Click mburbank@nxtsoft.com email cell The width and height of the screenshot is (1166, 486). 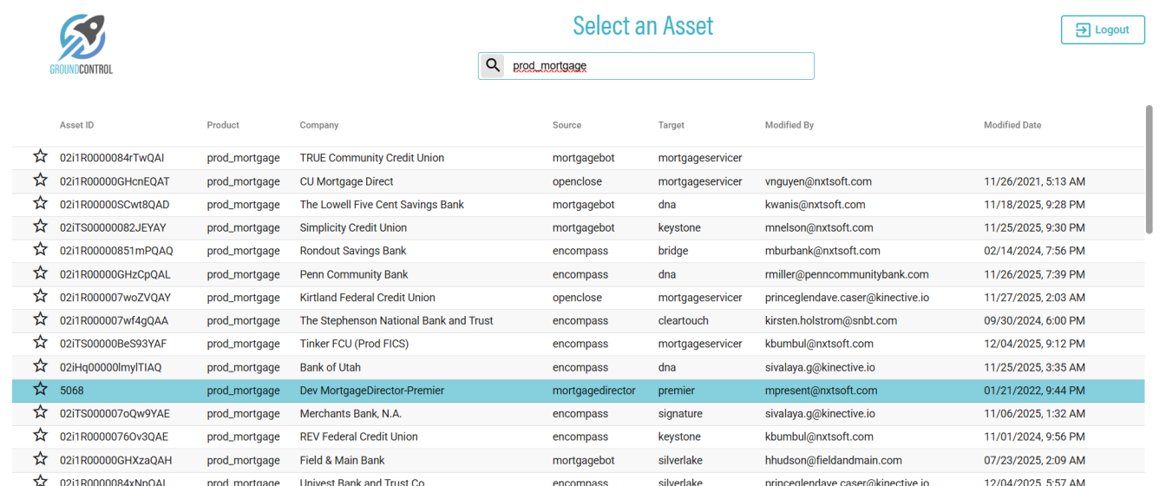point(822,251)
